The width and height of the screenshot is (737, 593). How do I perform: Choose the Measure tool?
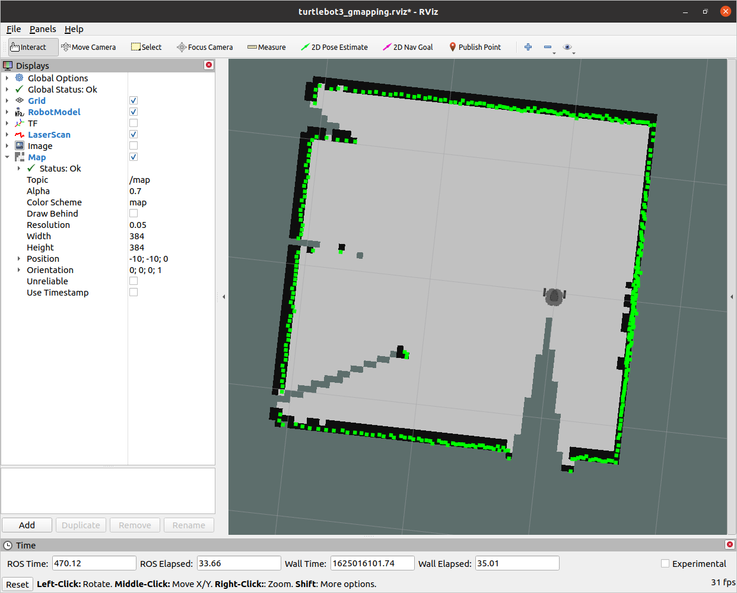(x=266, y=47)
